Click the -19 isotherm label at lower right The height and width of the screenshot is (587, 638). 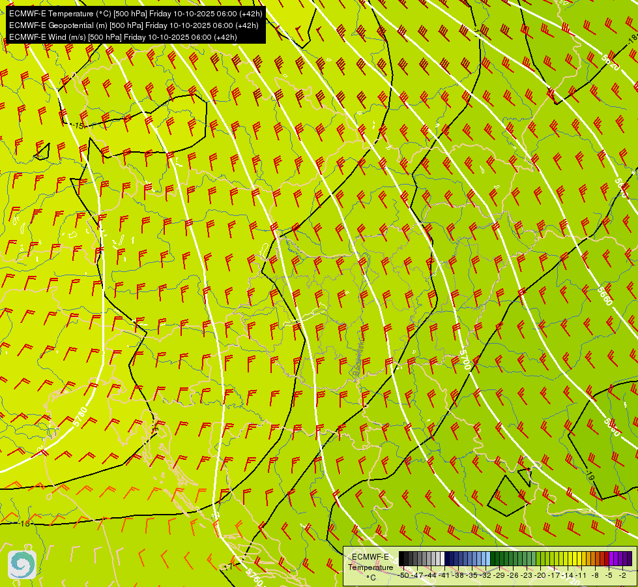click(x=590, y=475)
